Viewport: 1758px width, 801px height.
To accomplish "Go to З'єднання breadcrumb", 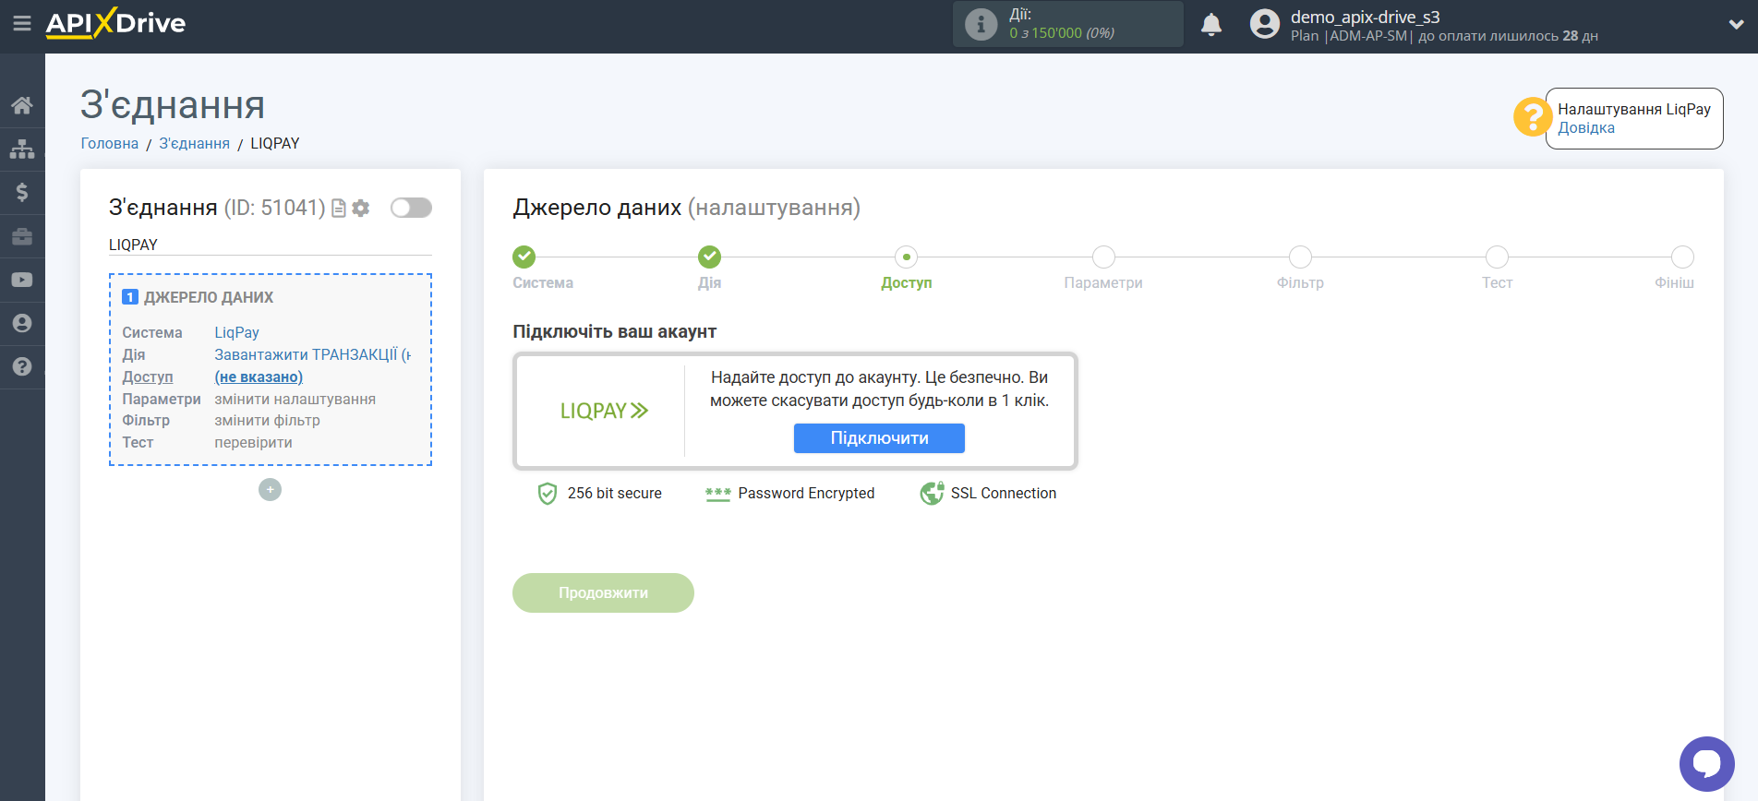I will click(194, 143).
